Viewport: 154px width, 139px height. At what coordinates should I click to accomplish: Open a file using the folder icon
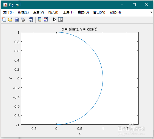[x=10, y=19]
